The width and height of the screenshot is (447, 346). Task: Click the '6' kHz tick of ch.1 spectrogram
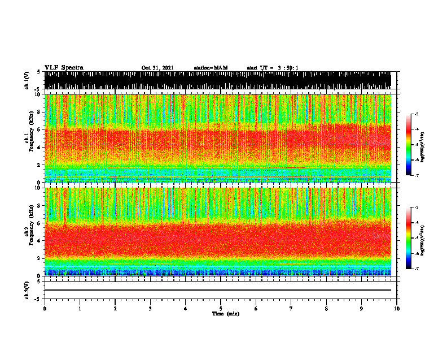click(40, 130)
